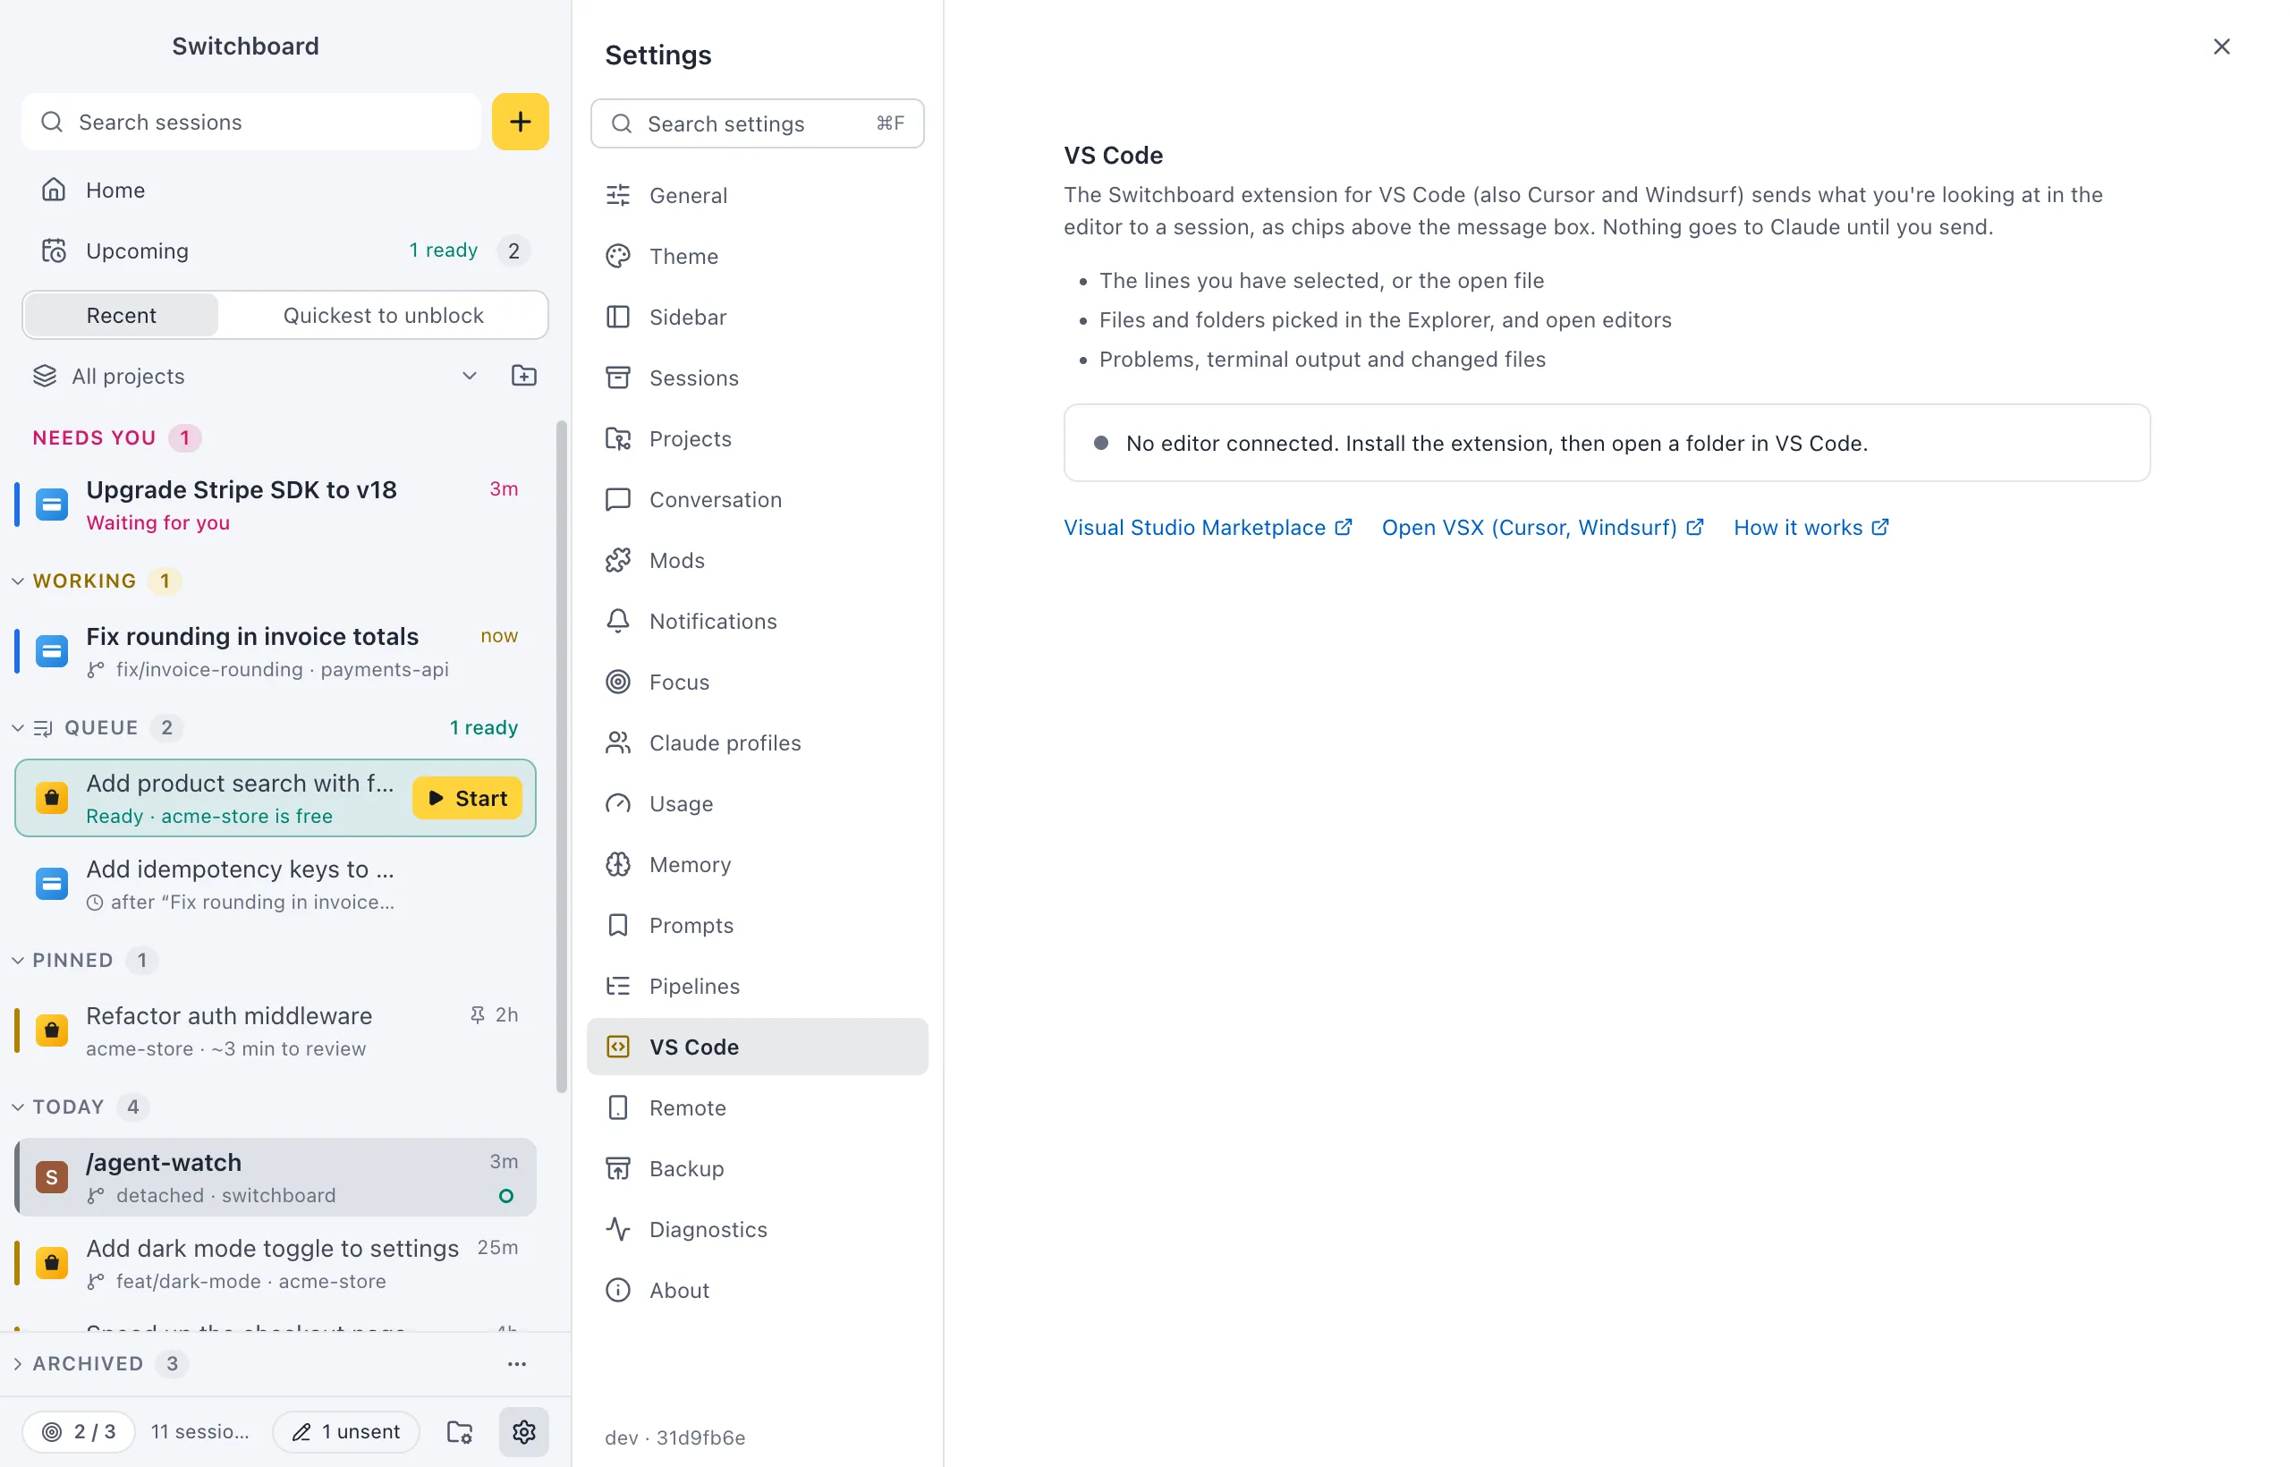Open the 1 unsent drafts pill
Image resolution: width=2290 pixels, height=1467 pixels.
[346, 1432]
